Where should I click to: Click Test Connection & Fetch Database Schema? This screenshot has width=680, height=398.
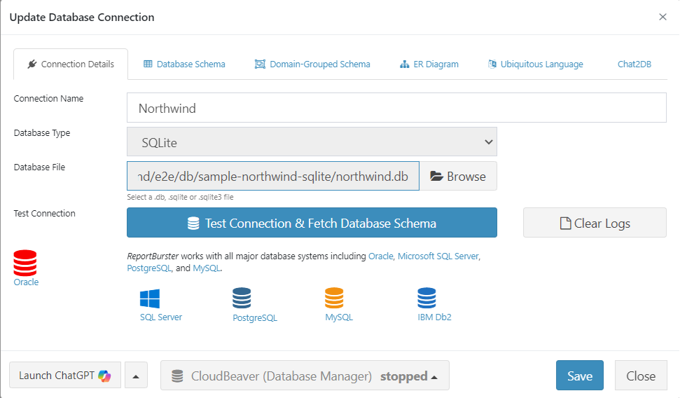tap(312, 224)
